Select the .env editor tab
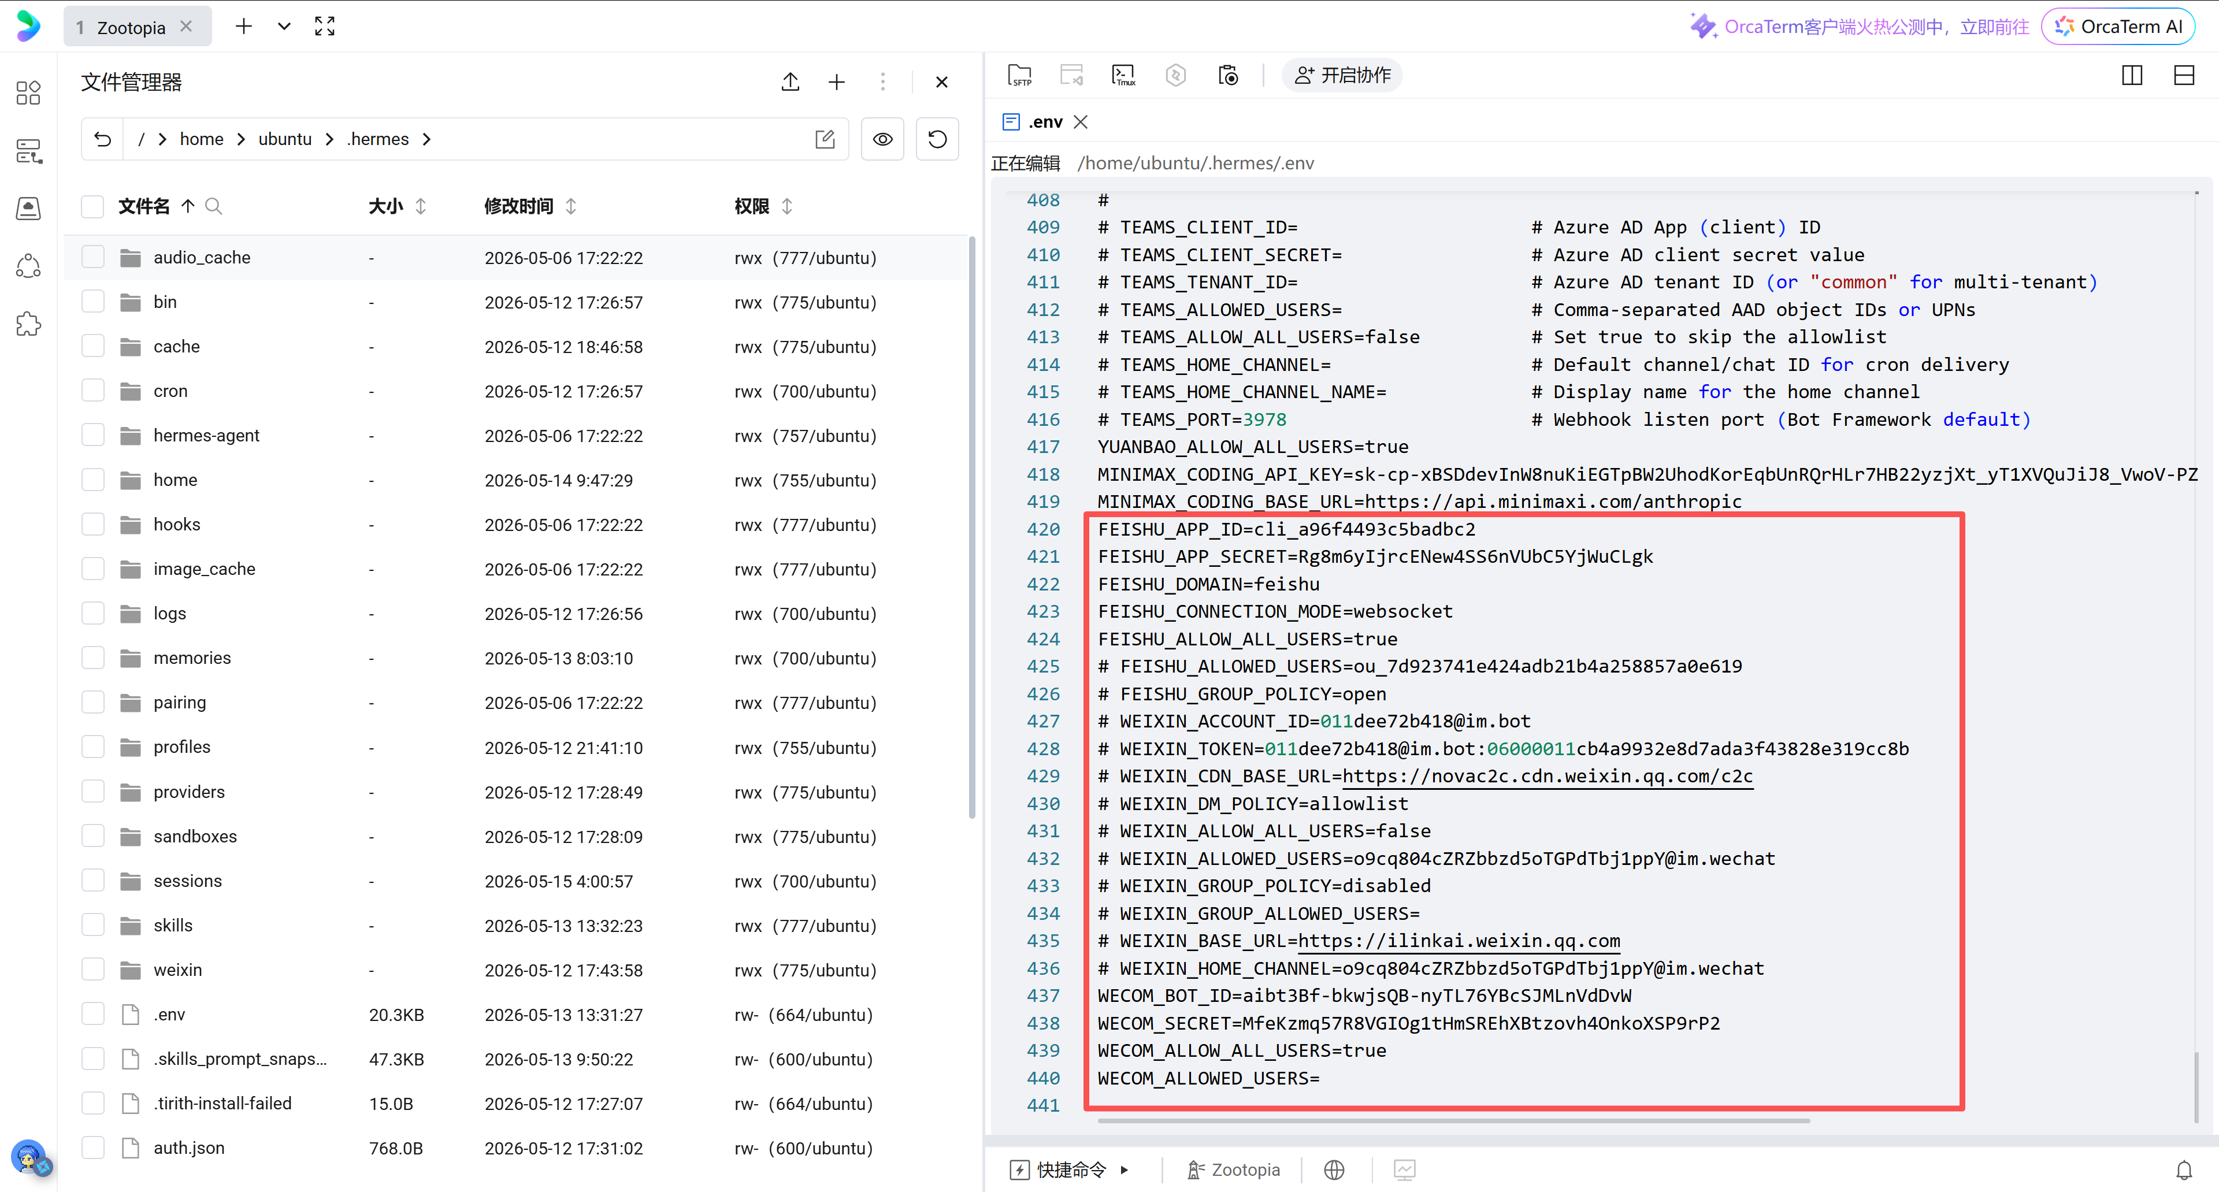 [1044, 122]
